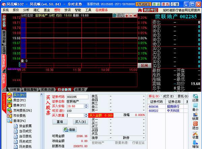
Task: Click the 买入数量 quantity input field
Action: (x=75, y=115)
